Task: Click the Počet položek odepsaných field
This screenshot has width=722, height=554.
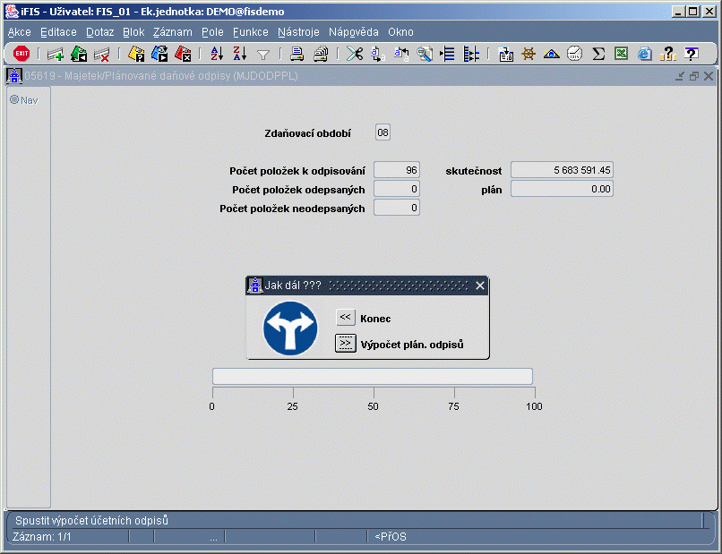Action: 397,189
